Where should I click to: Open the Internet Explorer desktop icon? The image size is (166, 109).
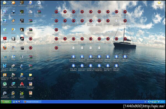click(x=5, y=59)
